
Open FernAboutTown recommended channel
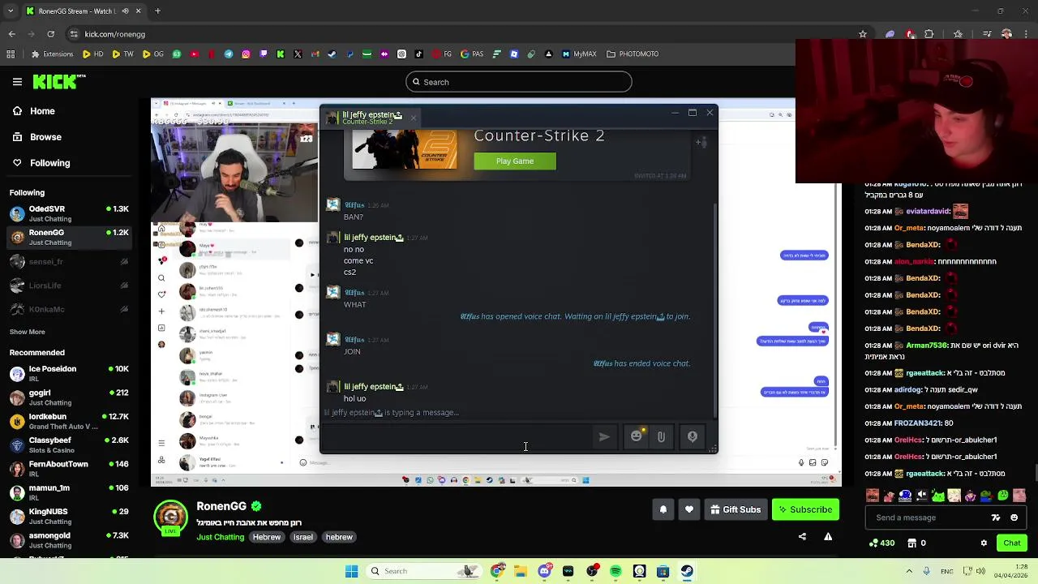coord(69,469)
